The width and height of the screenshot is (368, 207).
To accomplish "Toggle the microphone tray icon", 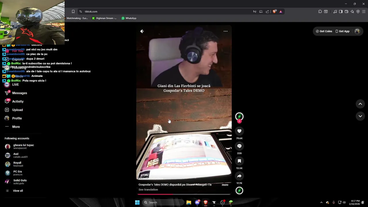I will click(x=333, y=202).
